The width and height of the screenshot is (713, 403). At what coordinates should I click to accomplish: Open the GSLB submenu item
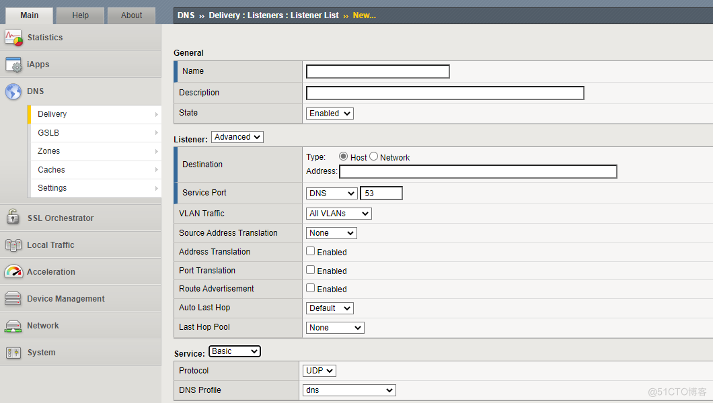(x=94, y=133)
